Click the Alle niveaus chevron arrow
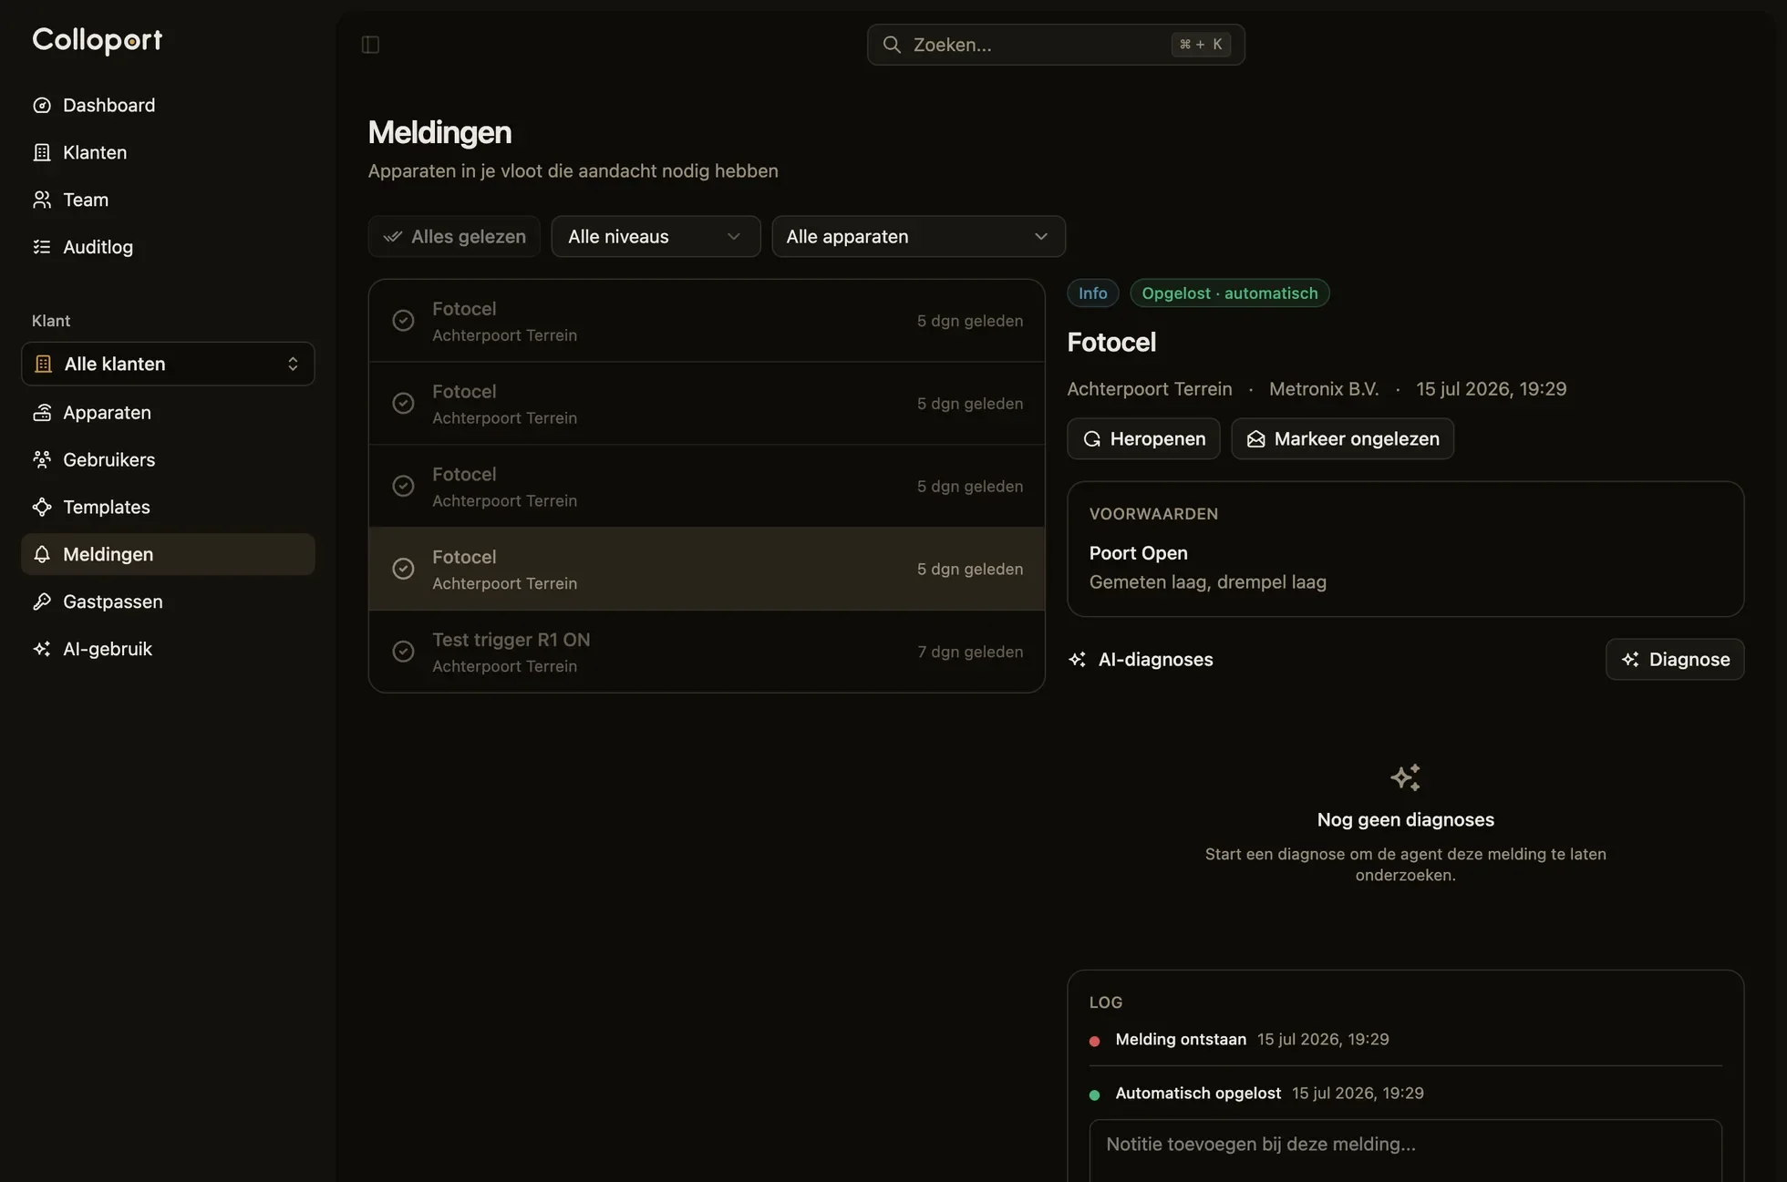 [734, 237]
